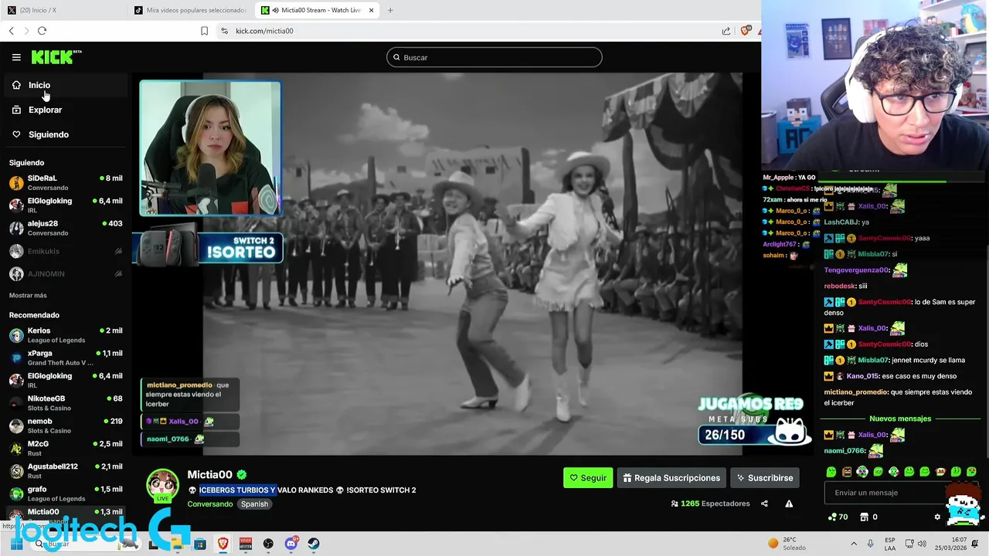Jump to Nuevos mensajes in chat

pyautogui.click(x=900, y=419)
